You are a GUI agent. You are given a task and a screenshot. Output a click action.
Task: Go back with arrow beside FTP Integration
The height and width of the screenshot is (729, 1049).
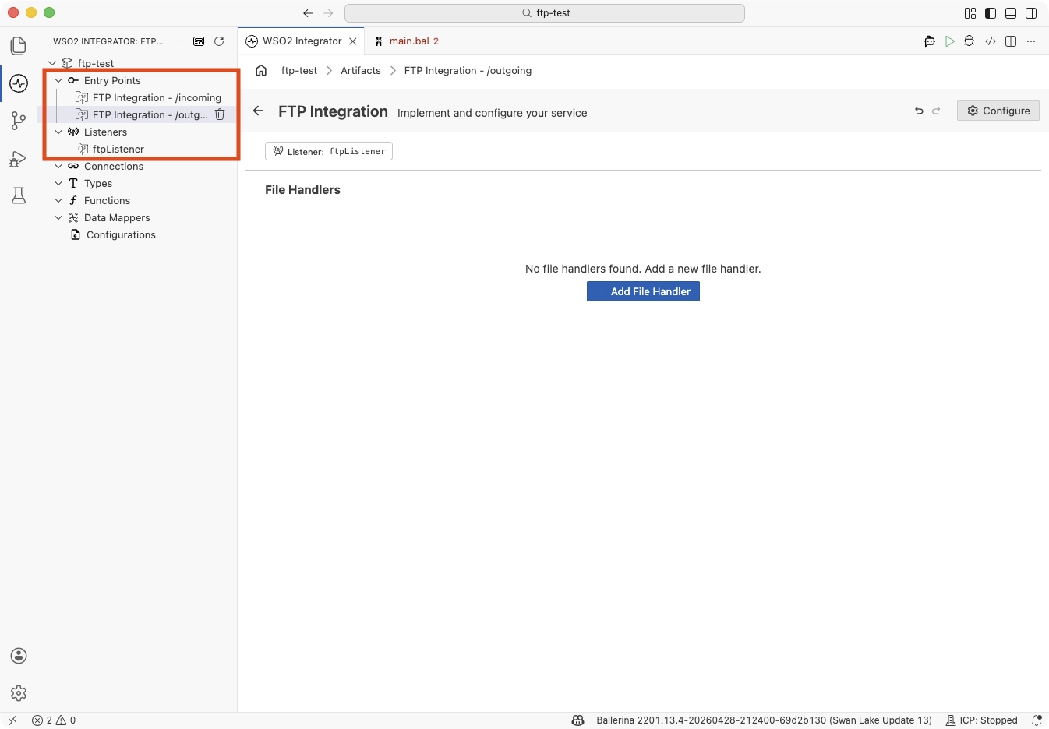point(259,111)
